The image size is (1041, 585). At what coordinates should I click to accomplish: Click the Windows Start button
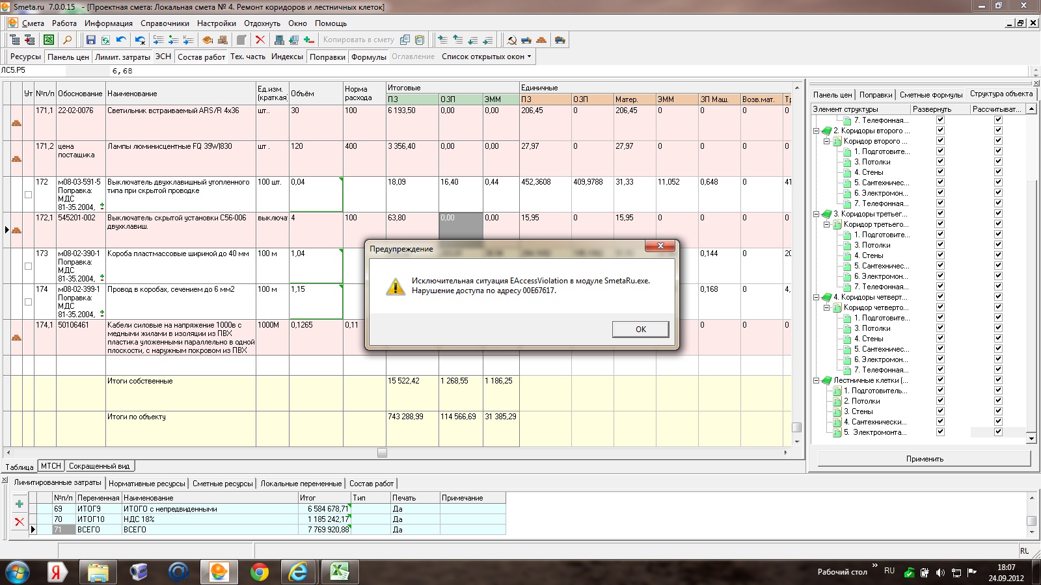click(18, 572)
